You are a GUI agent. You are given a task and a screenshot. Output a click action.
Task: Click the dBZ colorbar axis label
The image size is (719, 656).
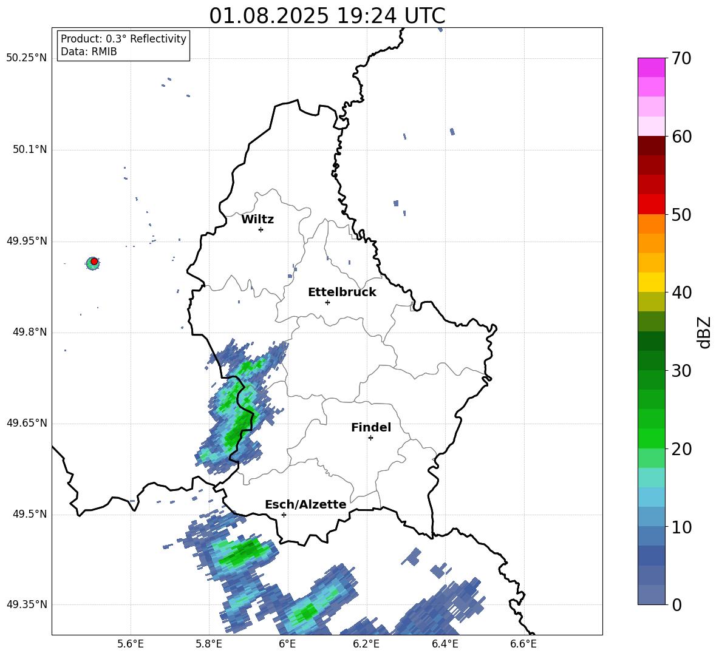pyautogui.click(x=705, y=332)
